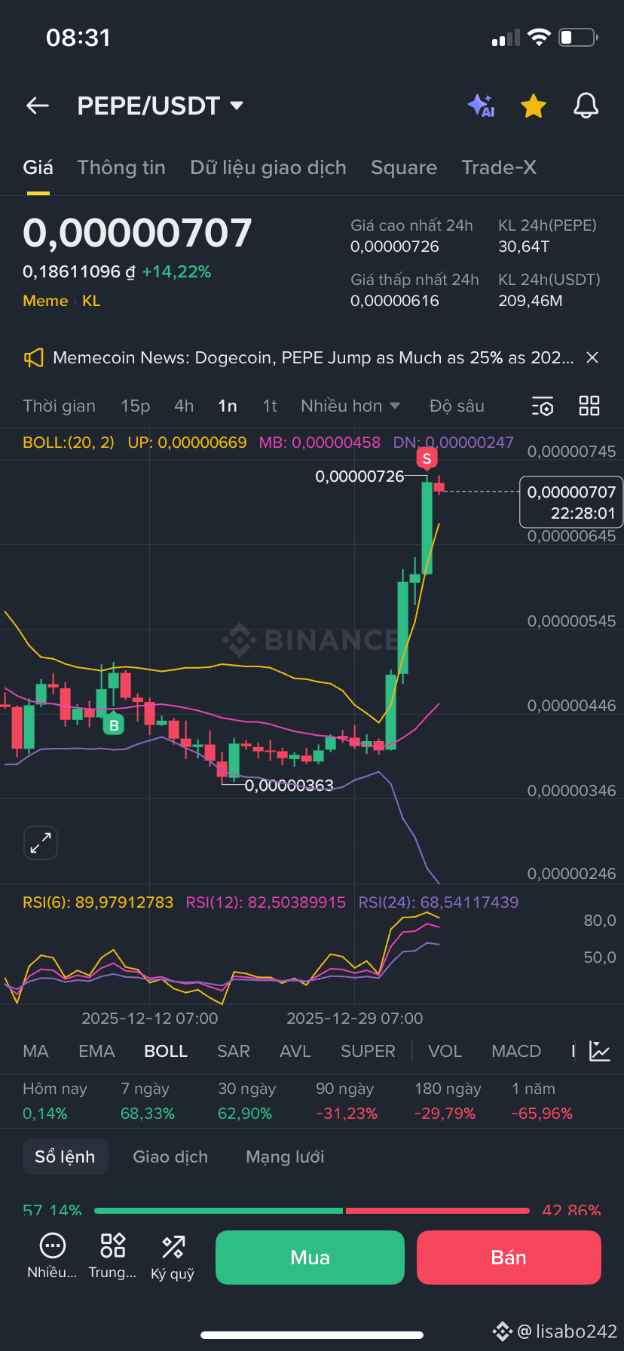Tap the back arrow icon
The image size is (624, 1351).
pyautogui.click(x=38, y=106)
